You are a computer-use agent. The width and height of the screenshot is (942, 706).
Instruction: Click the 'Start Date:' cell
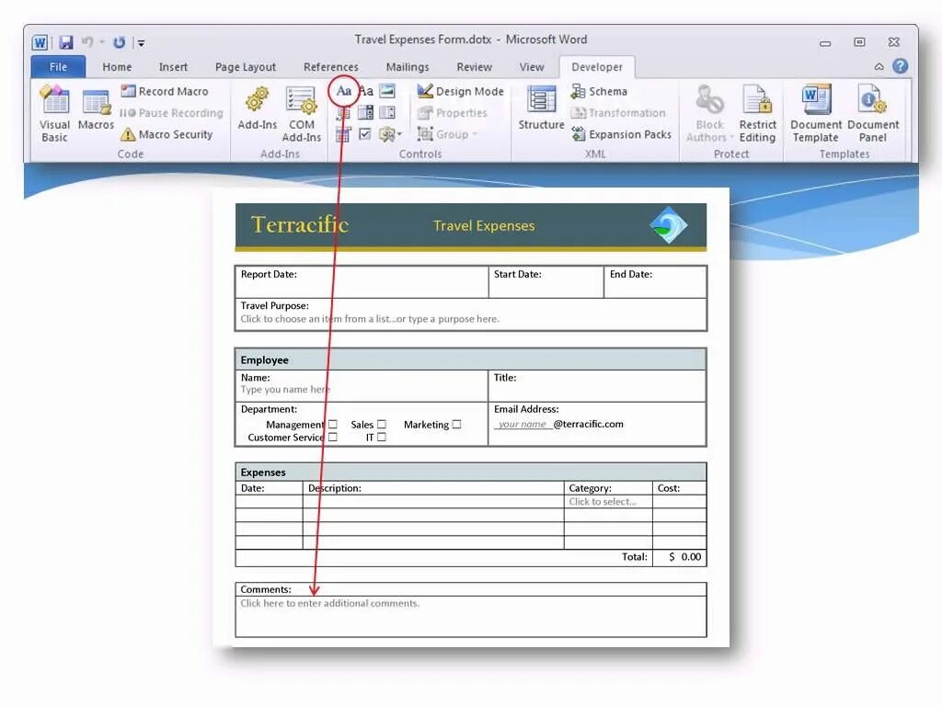point(546,281)
